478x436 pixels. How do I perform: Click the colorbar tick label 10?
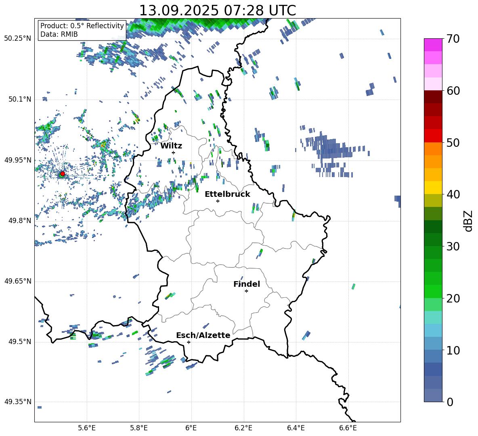pyautogui.click(x=453, y=350)
